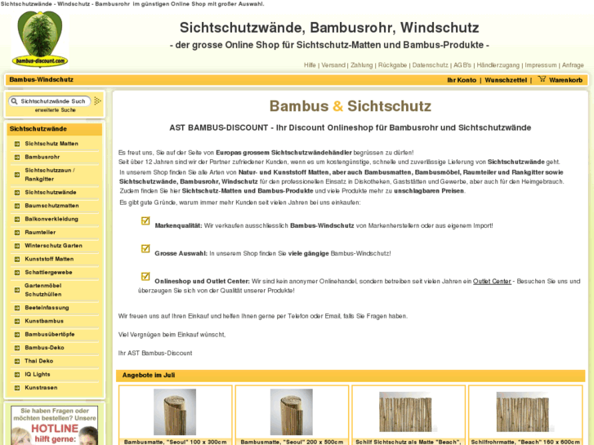Image resolution: width=594 pixels, height=445 pixels.
Task: Open erweiterte Suche link
Action: click(x=56, y=110)
